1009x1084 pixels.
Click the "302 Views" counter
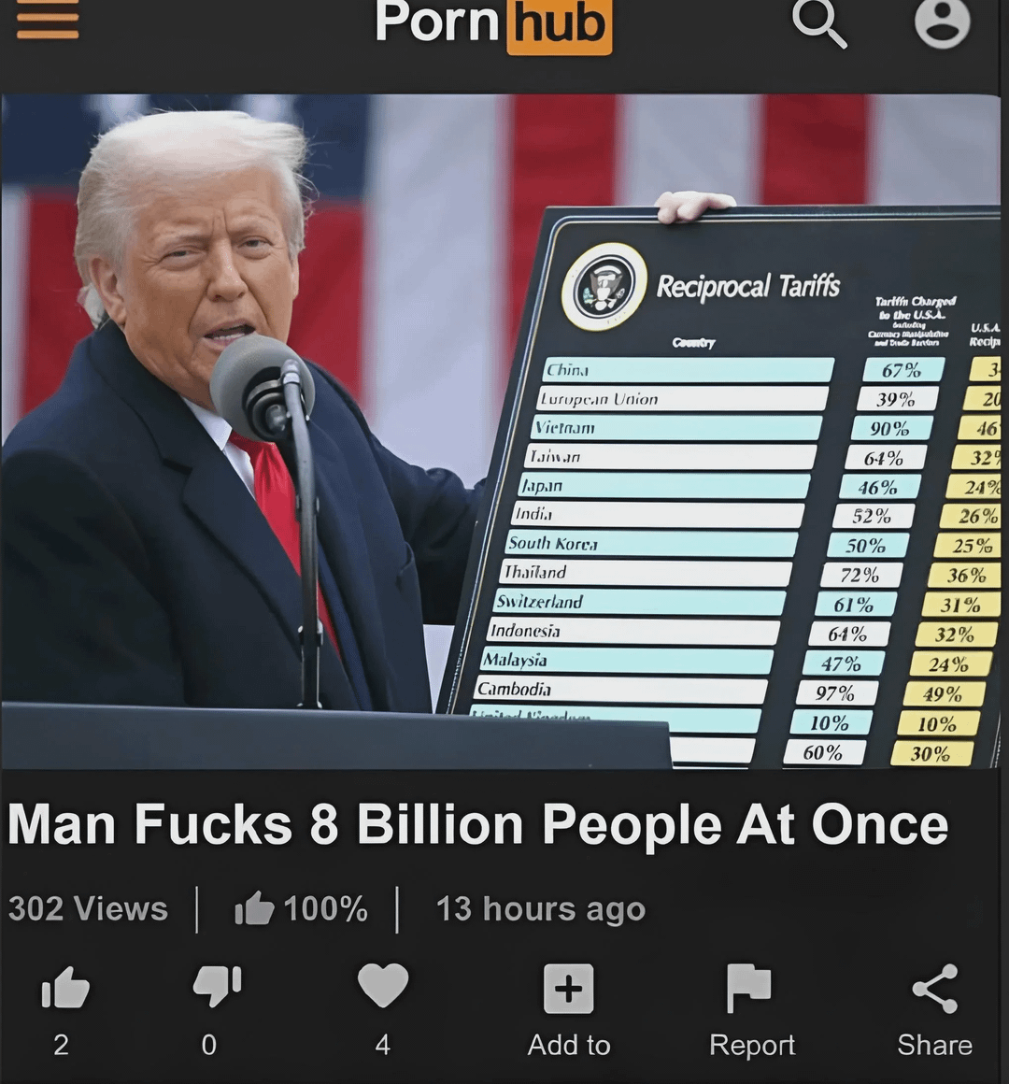pos(88,908)
